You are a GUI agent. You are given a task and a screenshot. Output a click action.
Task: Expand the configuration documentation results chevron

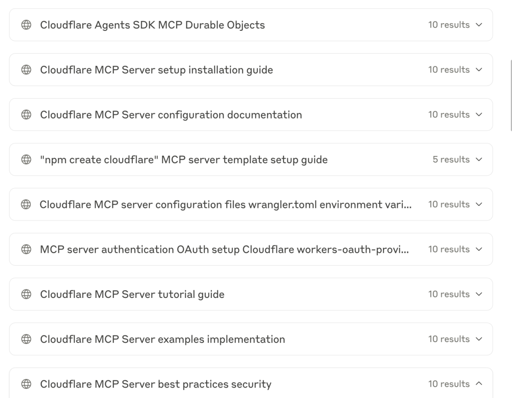coord(478,115)
